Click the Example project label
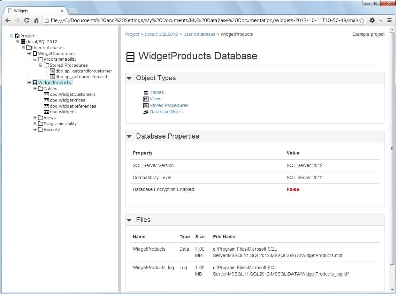The width and height of the screenshot is (396, 294). [x=368, y=34]
